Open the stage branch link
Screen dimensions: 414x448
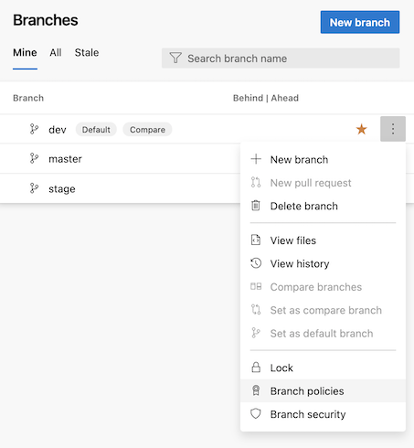pyautogui.click(x=62, y=189)
